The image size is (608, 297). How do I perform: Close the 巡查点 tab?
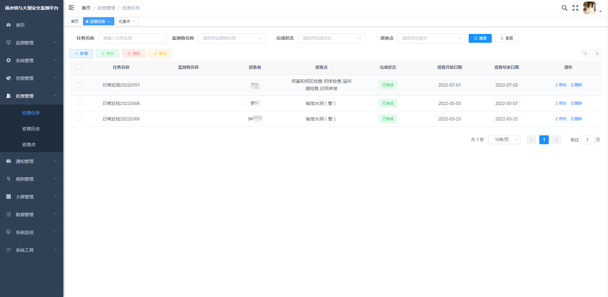pyautogui.click(x=134, y=22)
